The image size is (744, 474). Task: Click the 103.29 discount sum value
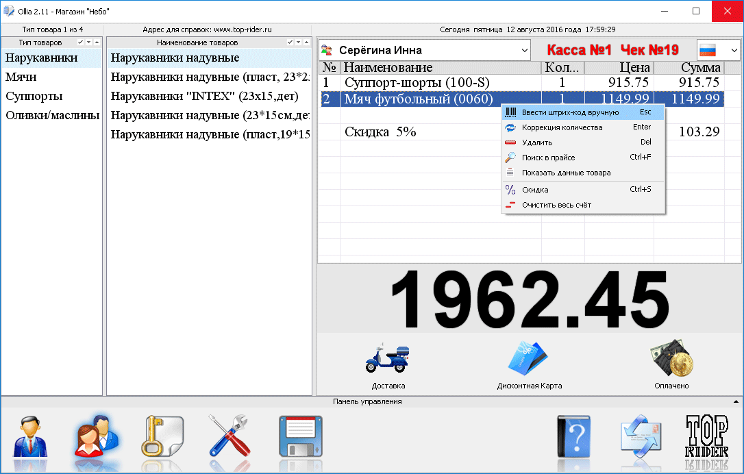click(x=699, y=132)
